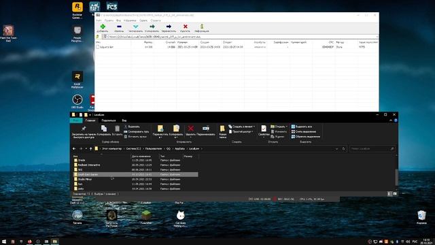Image resolution: width=435 pixels, height=245 pixels.
Task: Open the recent locations dropdown arrow in Explorer navigation
Action: coord(86,148)
